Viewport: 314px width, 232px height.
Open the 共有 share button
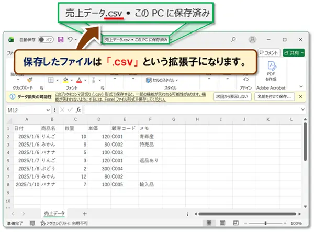click(x=294, y=53)
